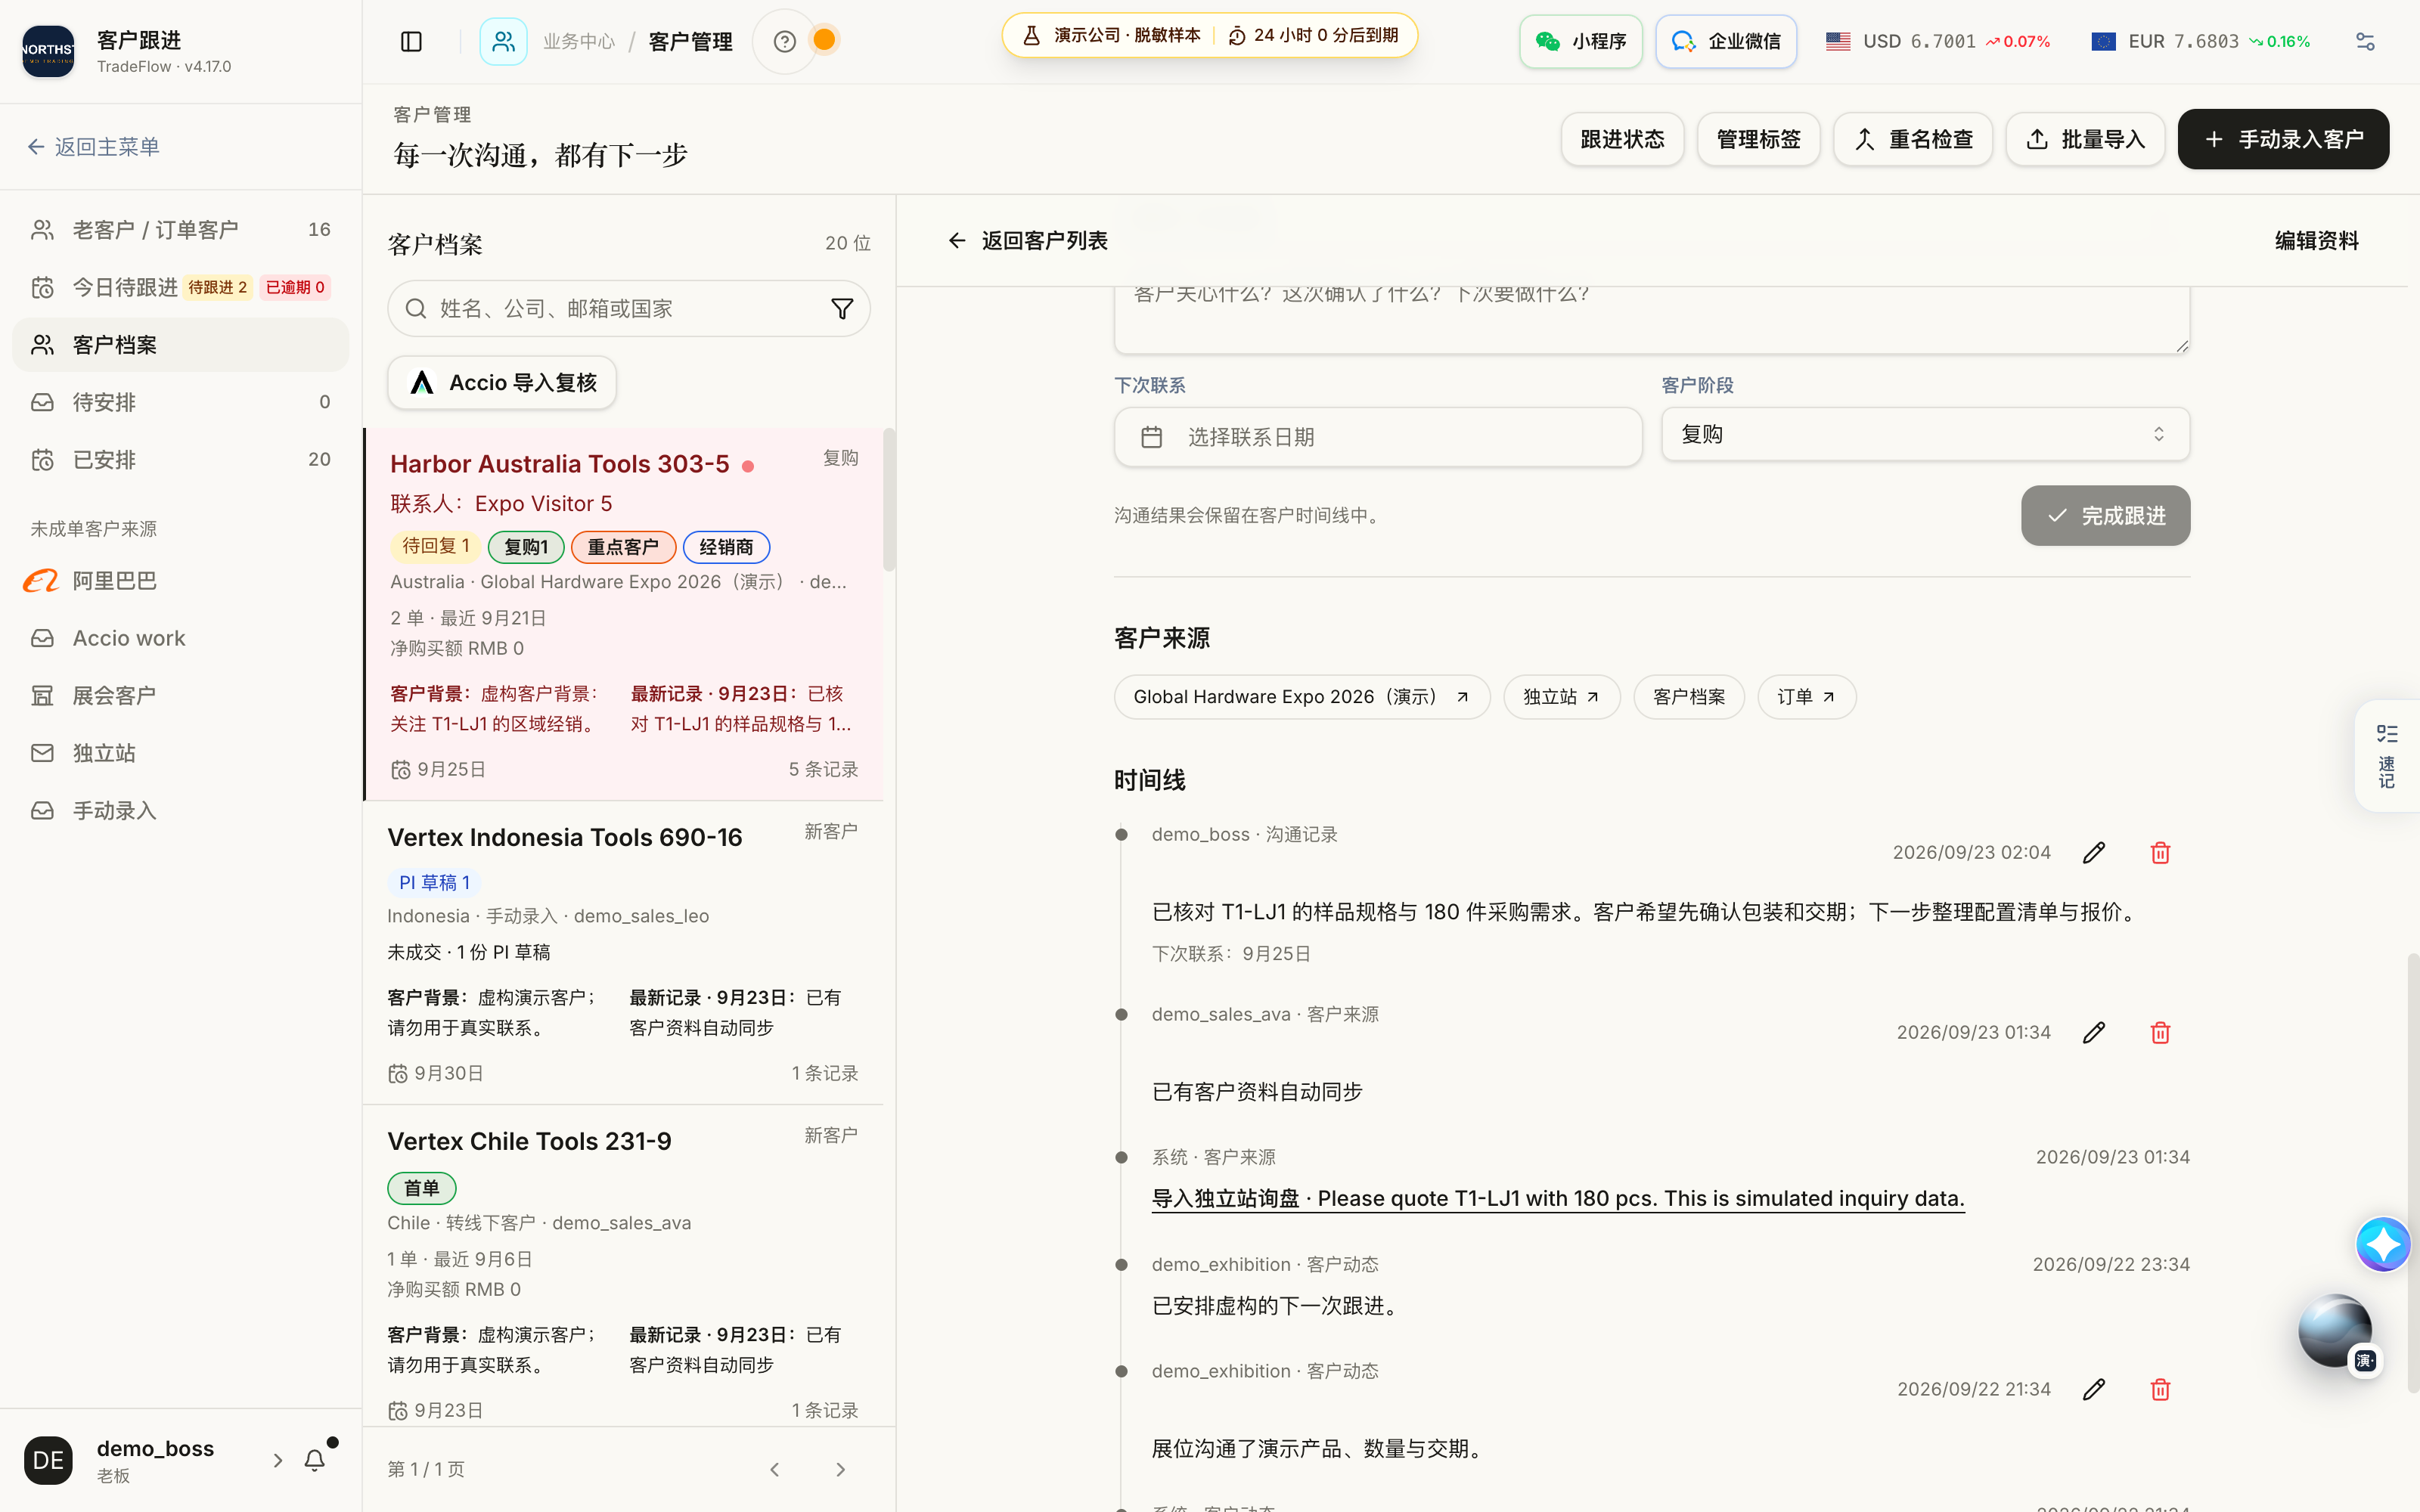Open the filter funnel in customer search
This screenshot has height=1512, width=2420.
point(842,309)
